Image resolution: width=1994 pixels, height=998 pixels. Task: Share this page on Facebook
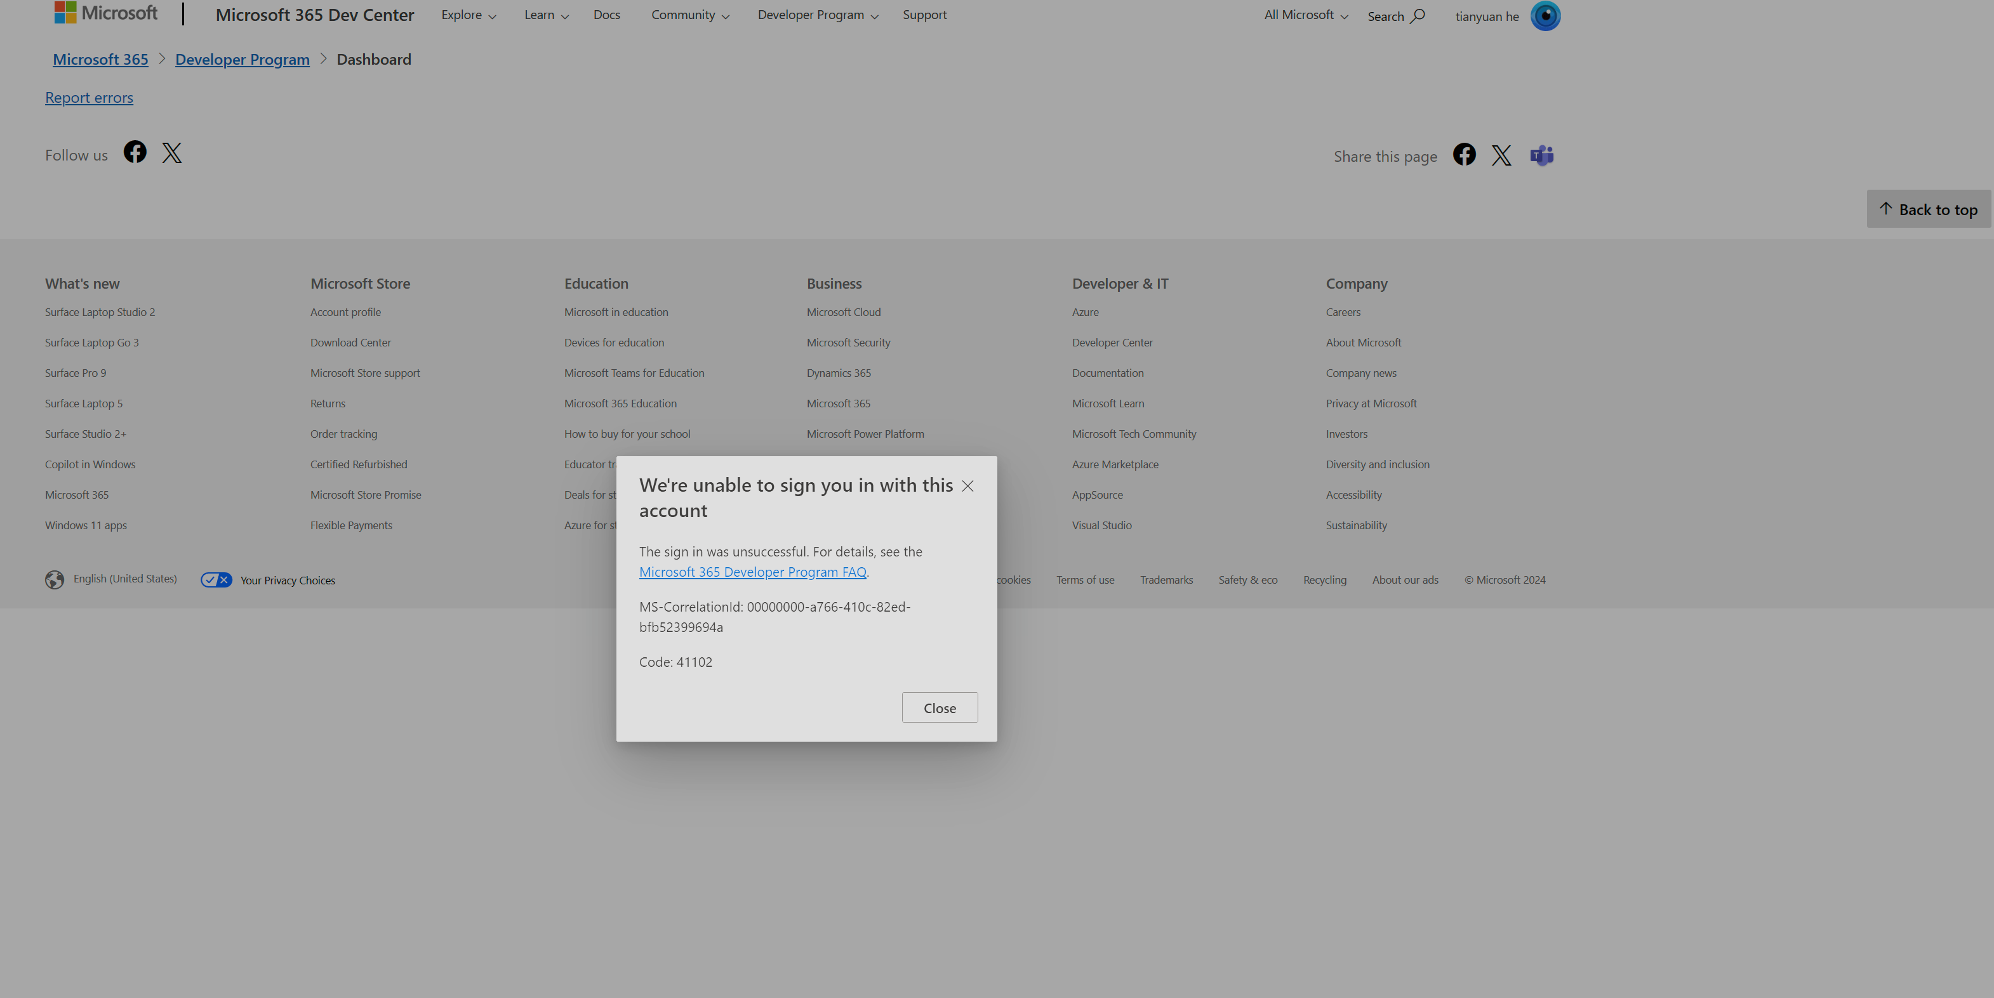click(1464, 155)
